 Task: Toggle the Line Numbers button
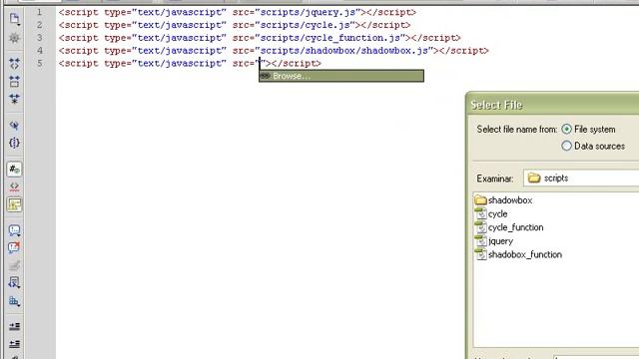click(x=14, y=169)
